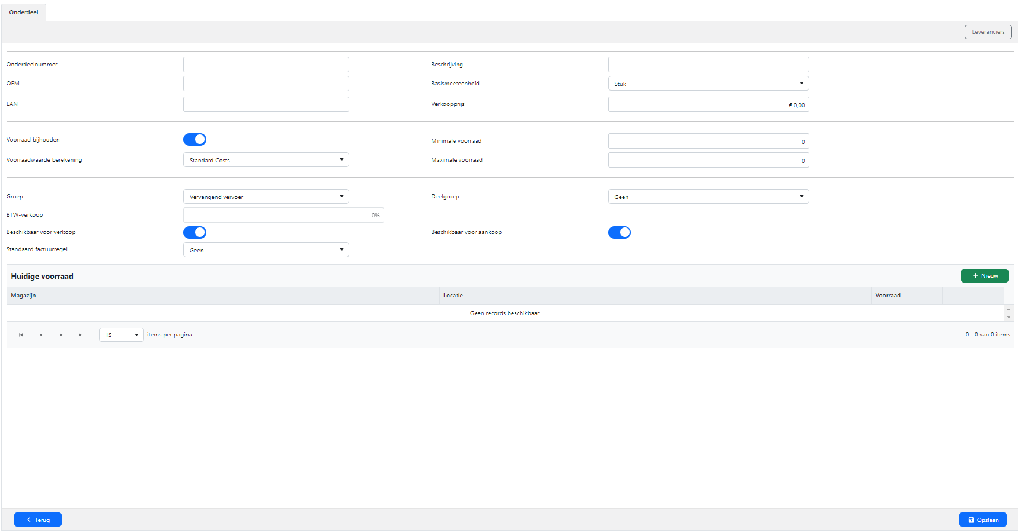
Task: Open the Basismeeteenheid dropdown
Action: click(708, 84)
